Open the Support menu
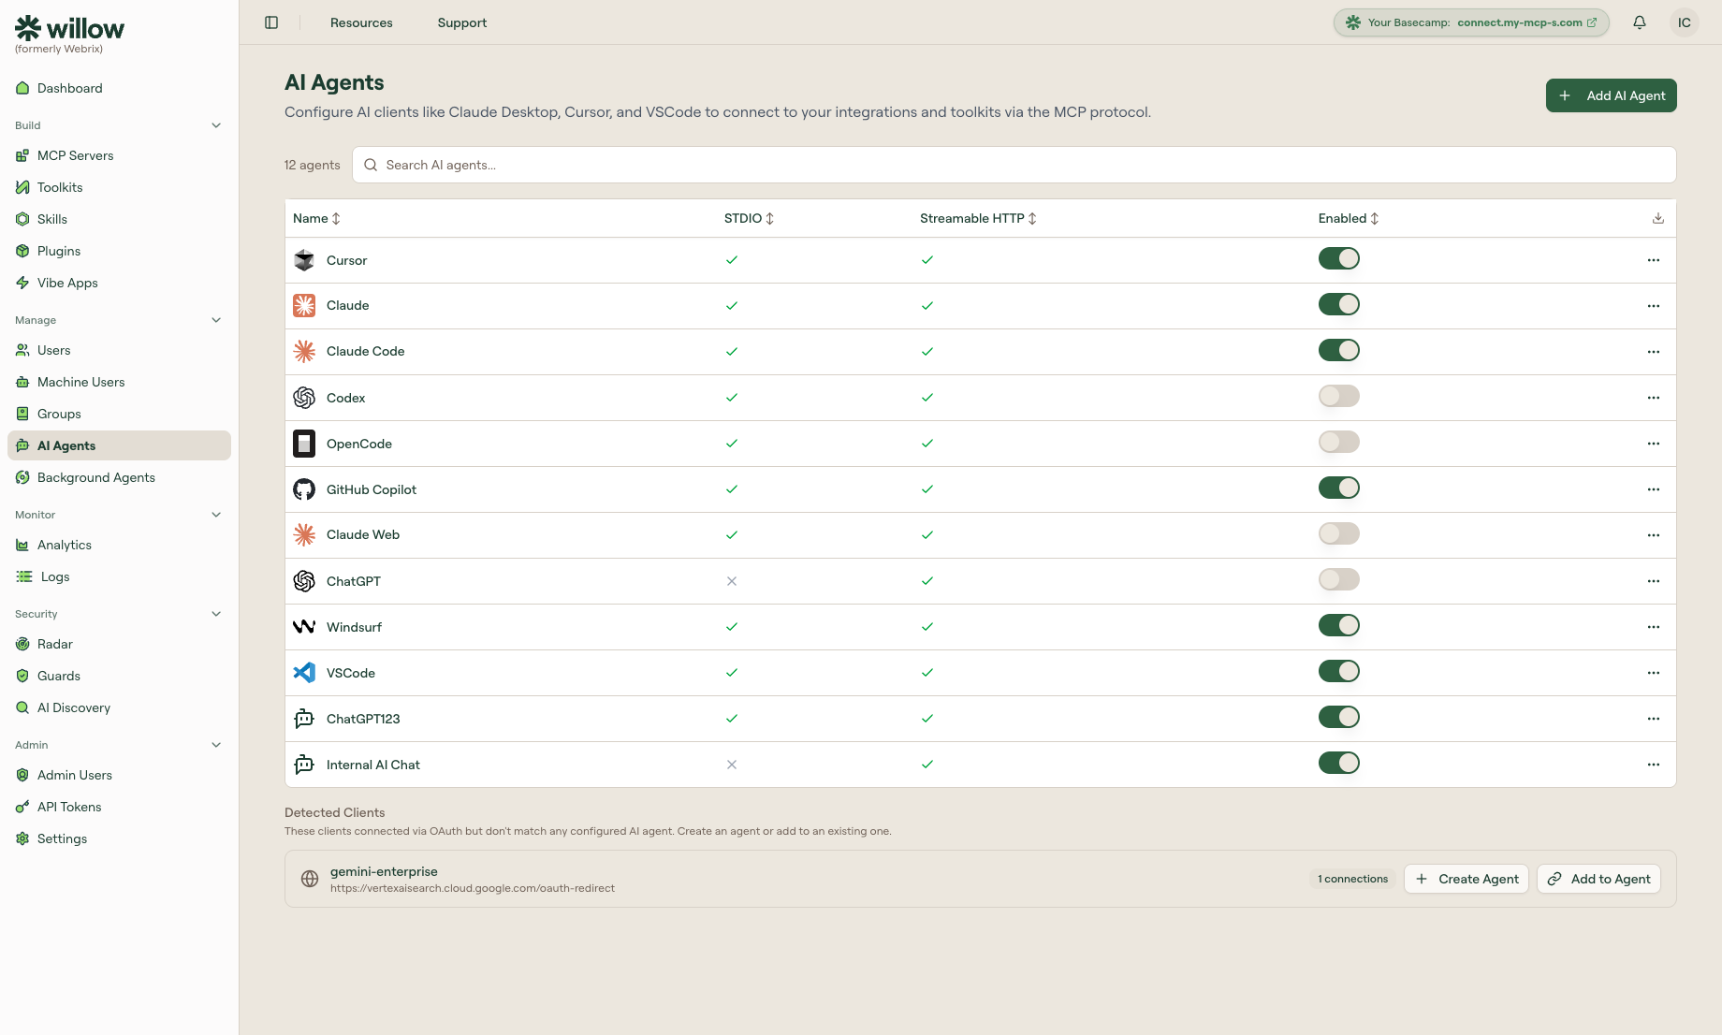1722x1035 pixels. coord(462,22)
